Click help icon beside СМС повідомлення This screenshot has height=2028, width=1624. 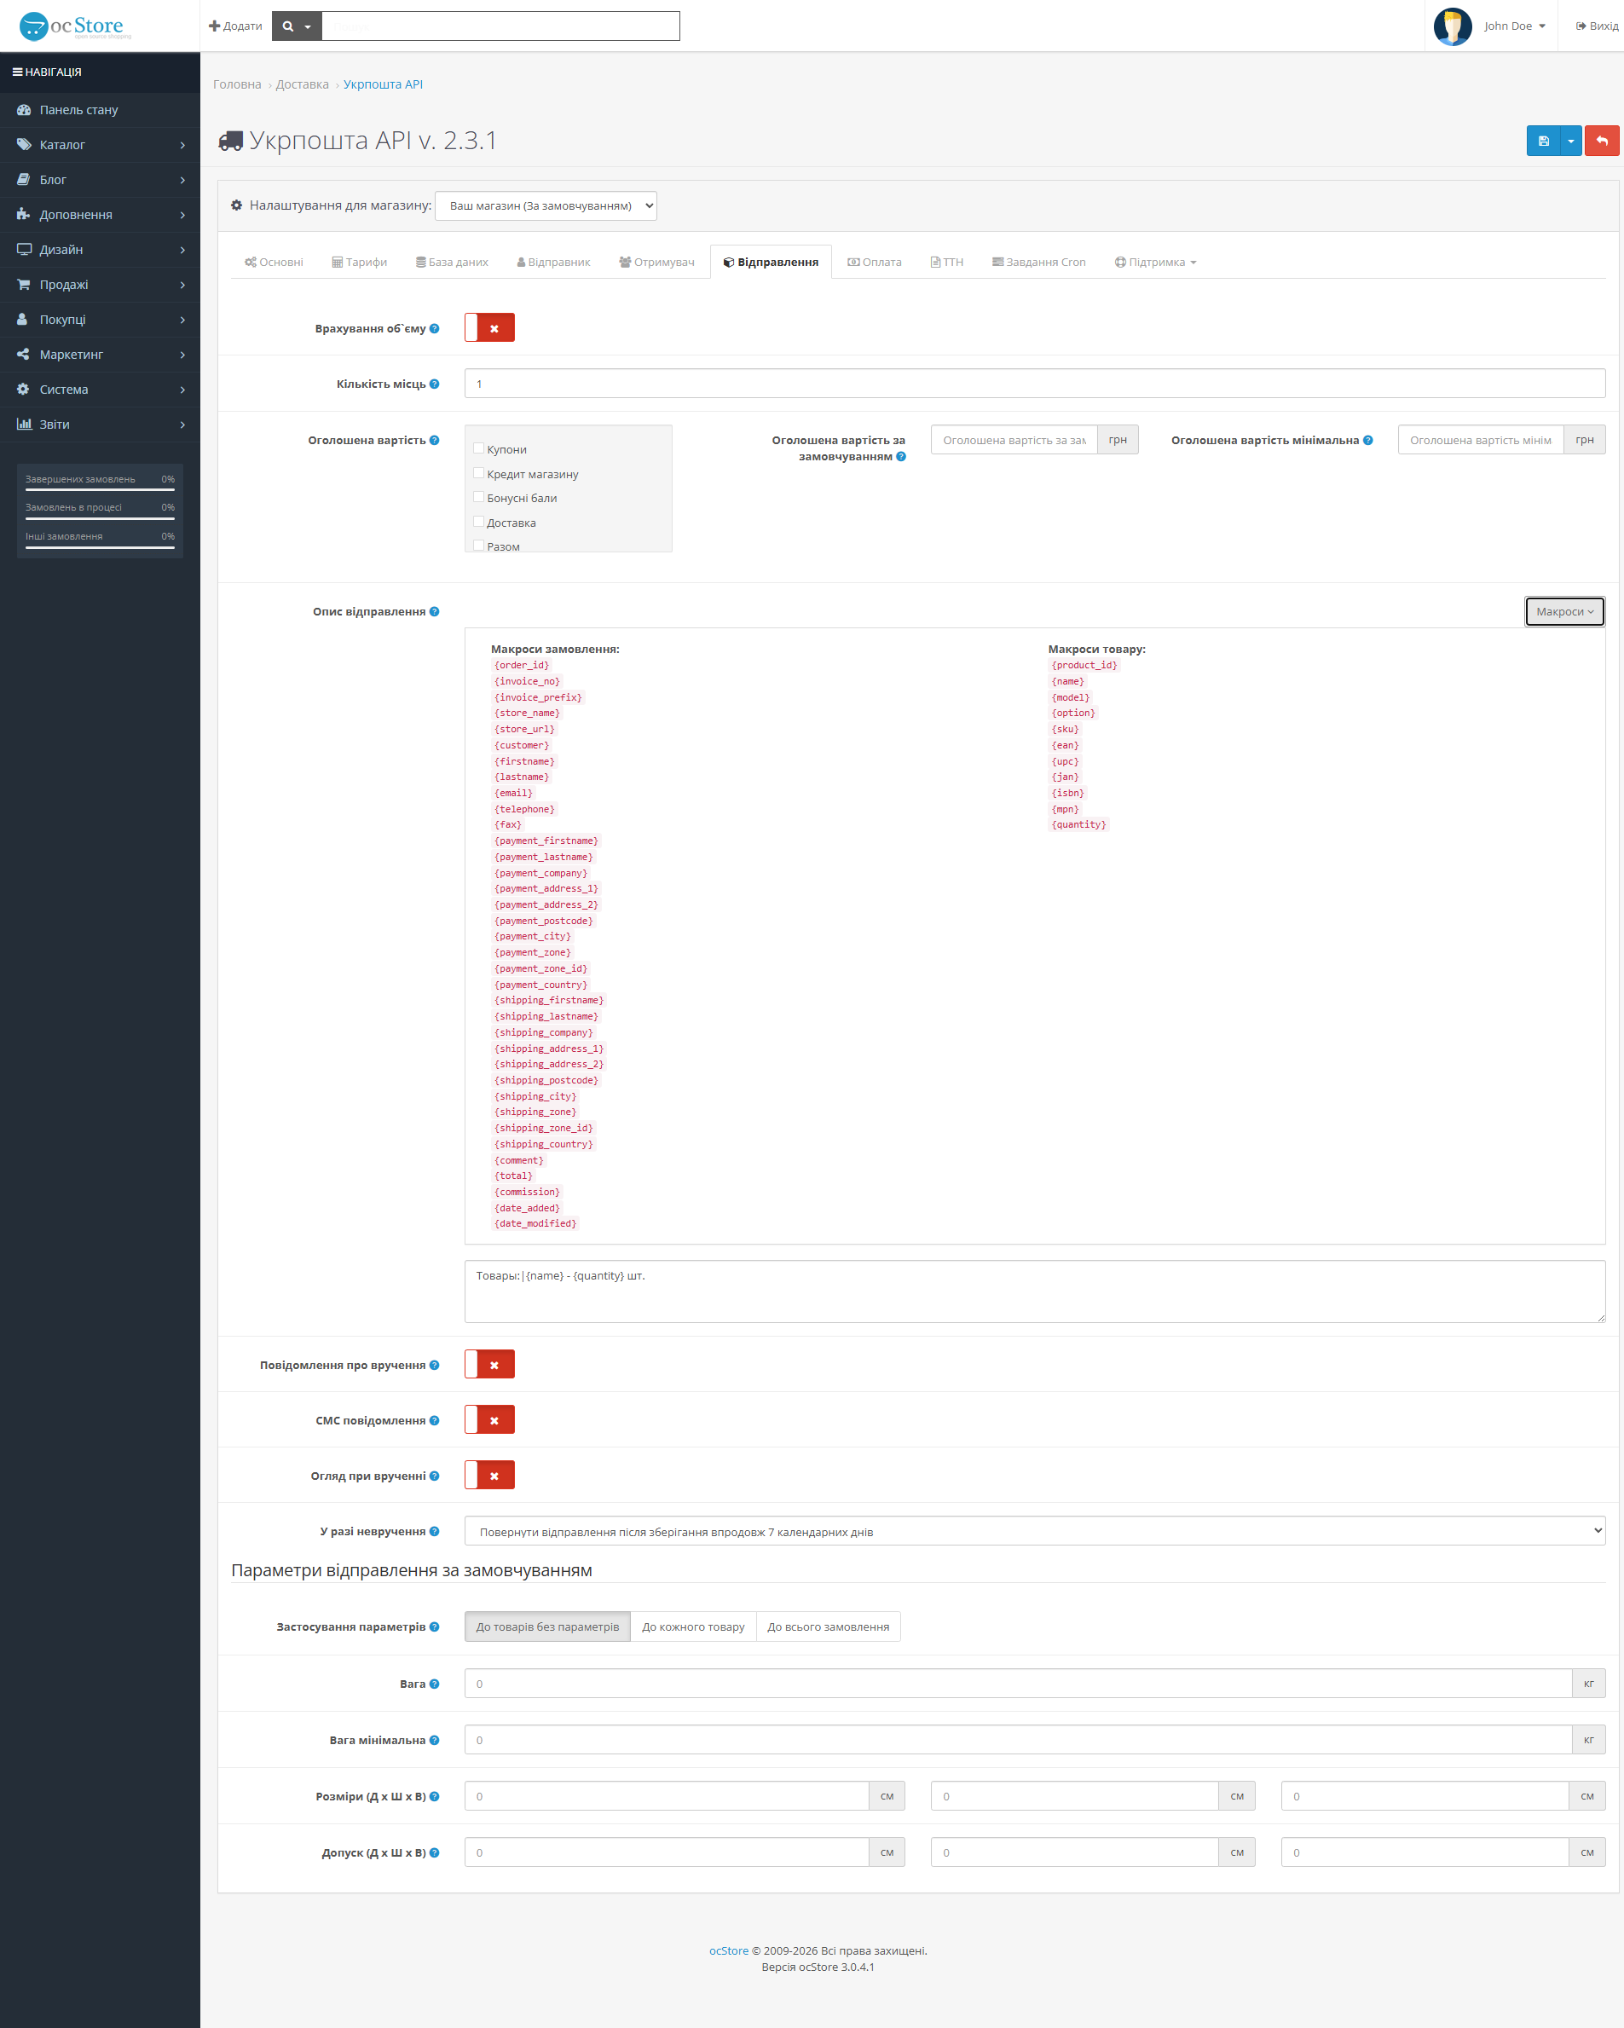click(434, 1420)
